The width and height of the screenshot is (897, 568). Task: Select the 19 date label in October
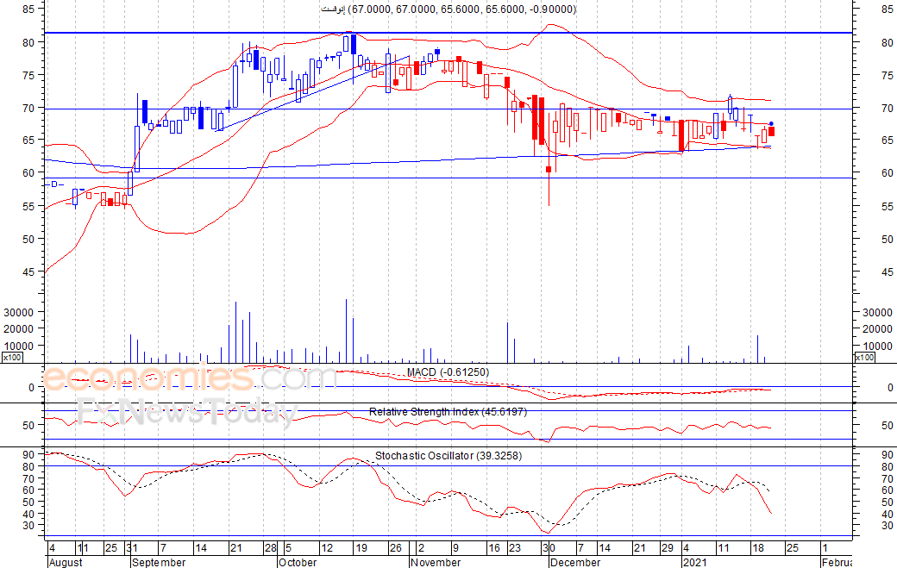click(x=361, y=548)
